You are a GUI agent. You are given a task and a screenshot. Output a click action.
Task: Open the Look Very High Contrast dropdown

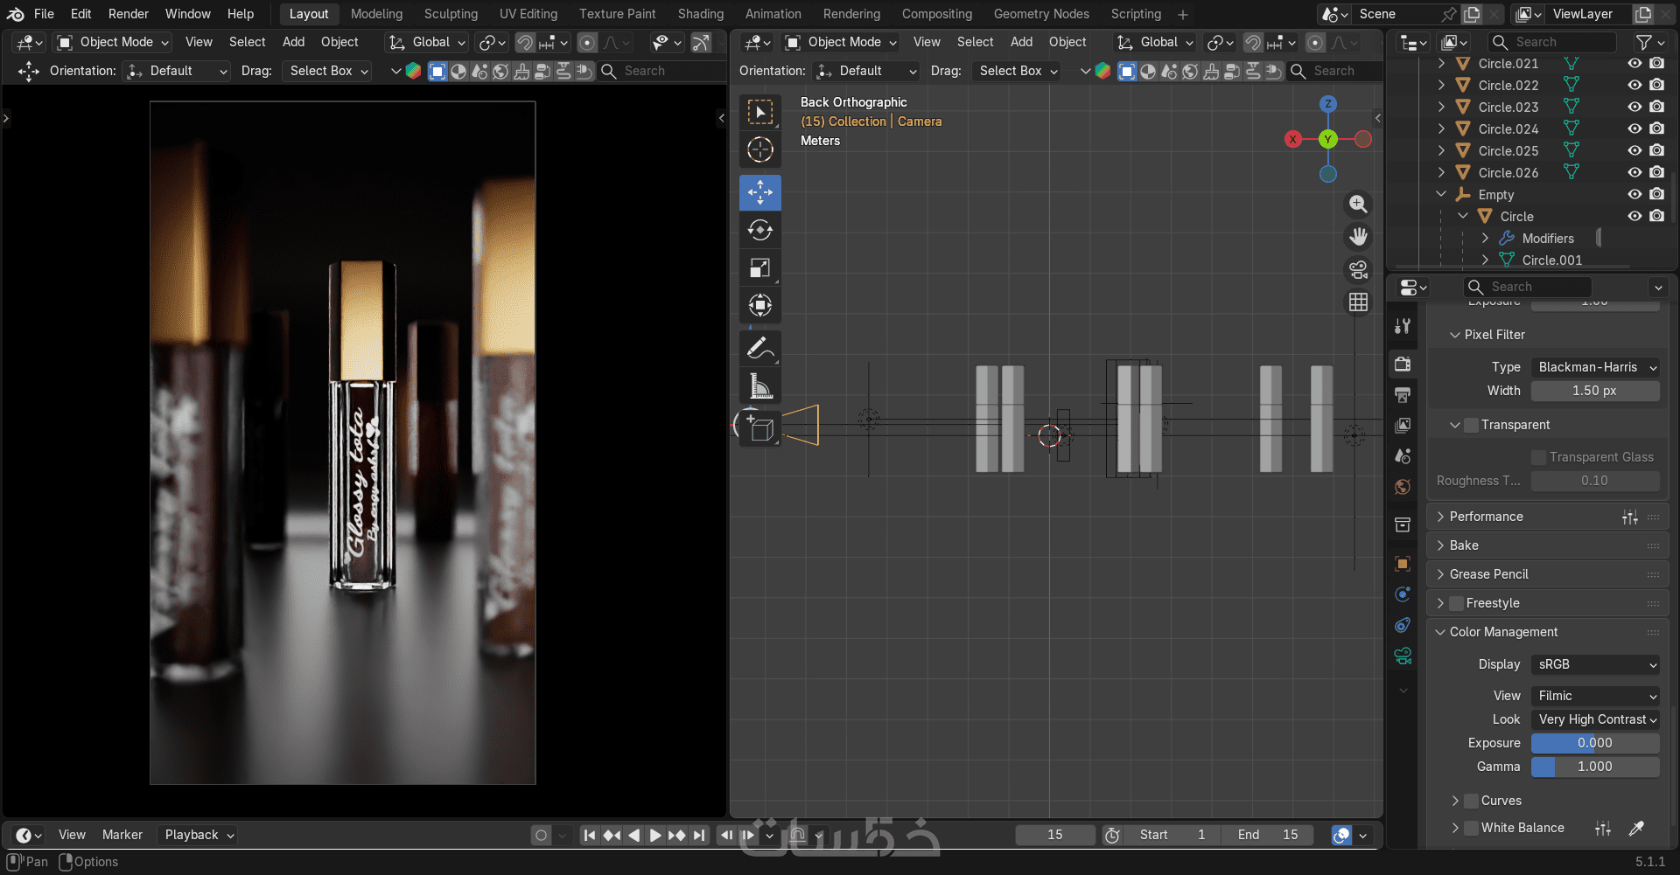tap(1595, 719)
